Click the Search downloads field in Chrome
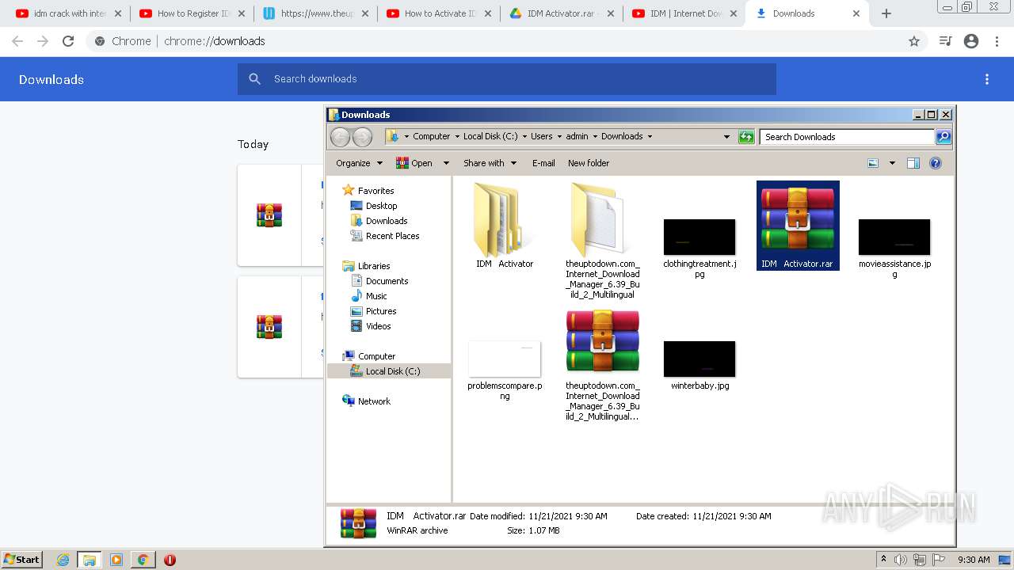This screenshot has width=1014, height=570. pos(507,79)
